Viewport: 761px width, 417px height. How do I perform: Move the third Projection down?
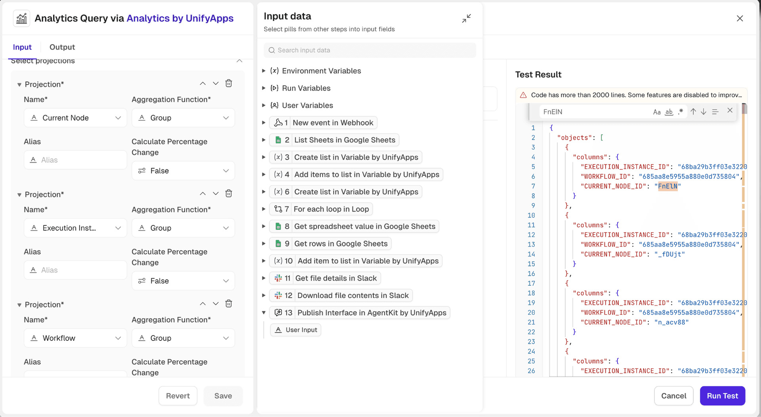coord(216,304)
